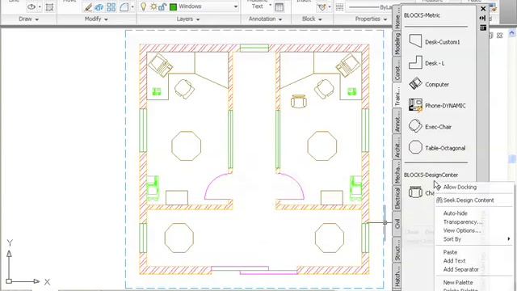Open the Fillet tool flyout arrow

coord(132,7)
